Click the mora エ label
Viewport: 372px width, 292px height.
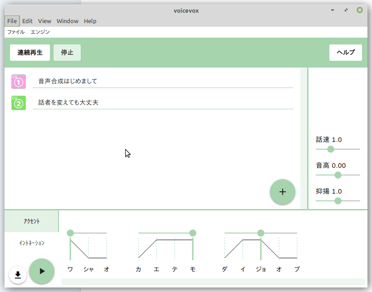click(157, 269)
